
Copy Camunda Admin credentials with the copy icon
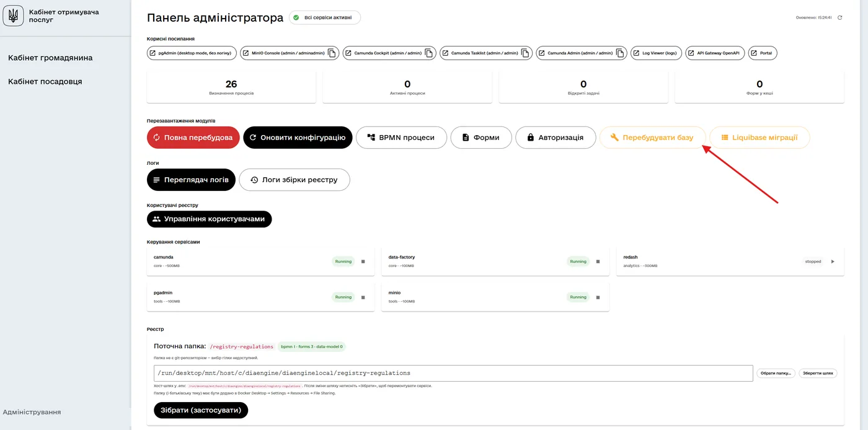620,53
